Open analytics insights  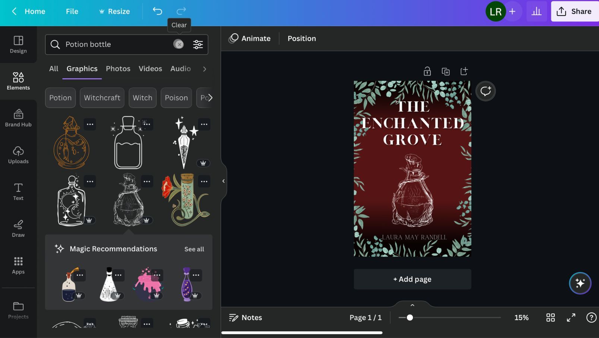coord(536,12)
